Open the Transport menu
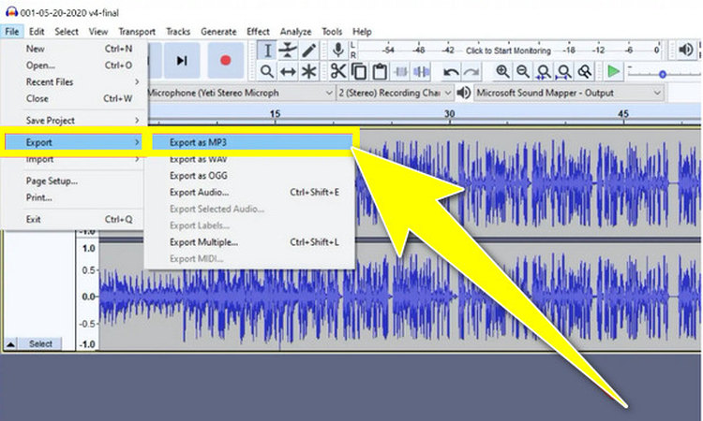Image resolution: width=703 pixels, height=421 pixels. tap(137, 31)
